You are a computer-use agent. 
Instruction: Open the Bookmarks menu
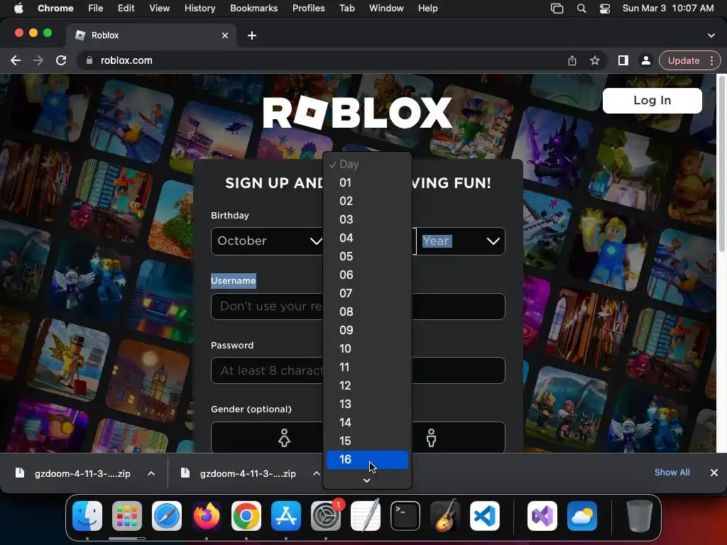[253, 9]
